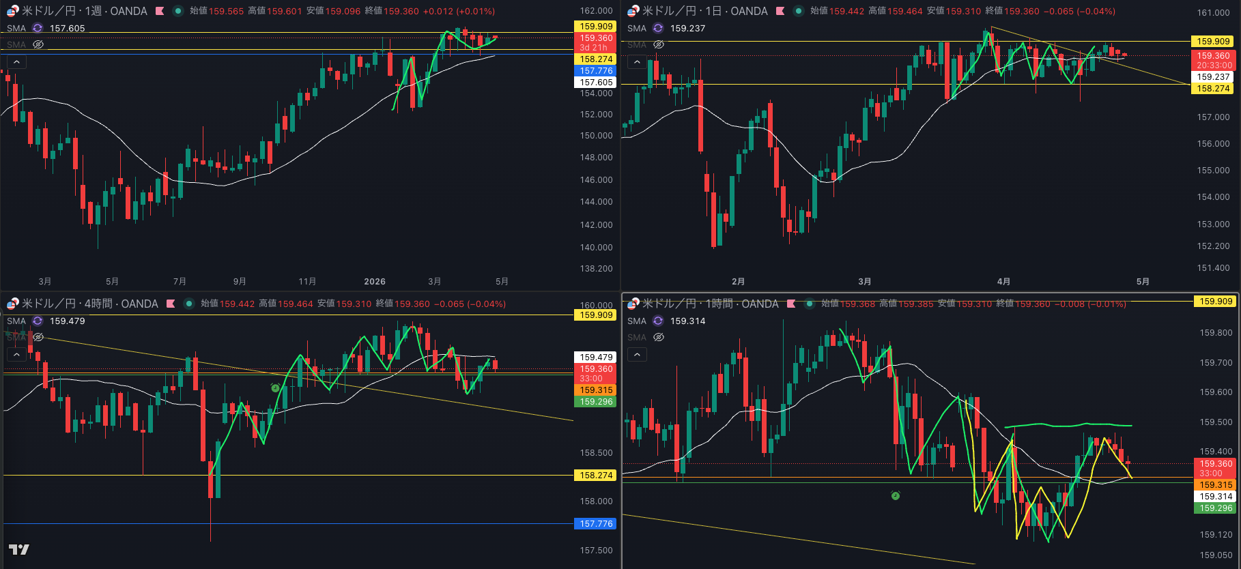Click the yellow 158.274 price label in daily chart
1241x569 pixels.
click(1213, 89)
